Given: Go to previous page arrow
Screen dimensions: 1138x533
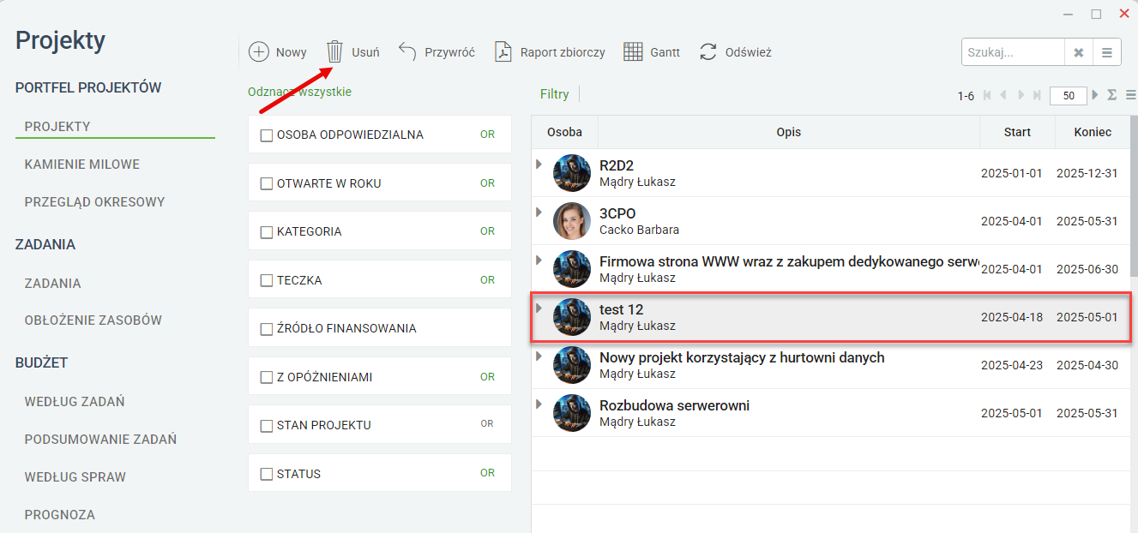Looking at the screenshot, I should pyautogui.click(x=1003, y=95).
